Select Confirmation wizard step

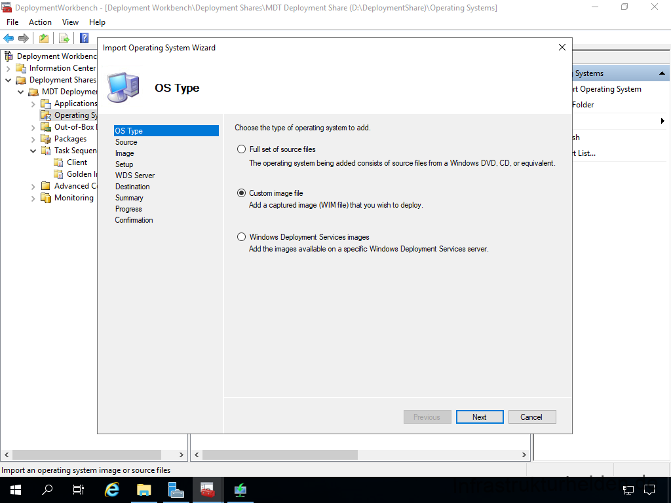(134, 220)
